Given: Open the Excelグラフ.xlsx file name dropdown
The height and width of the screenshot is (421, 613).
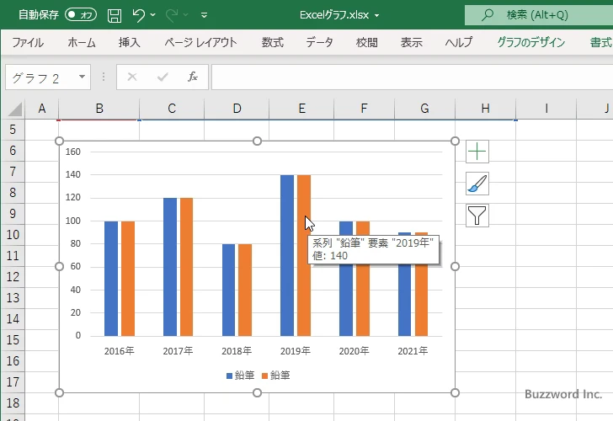Looking at the screenshot, I should coord(376,16).
